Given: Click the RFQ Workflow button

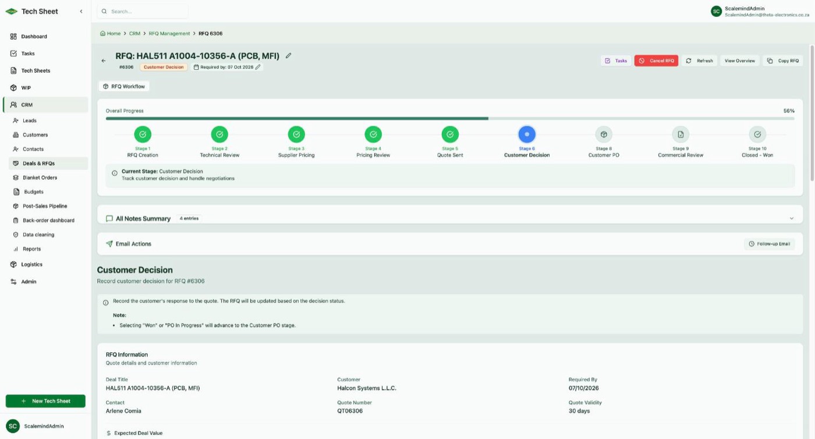Looking at the screenshot, I should (123, 86).
